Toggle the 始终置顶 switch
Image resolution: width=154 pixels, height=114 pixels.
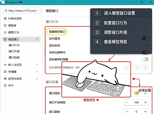[145, 38]
